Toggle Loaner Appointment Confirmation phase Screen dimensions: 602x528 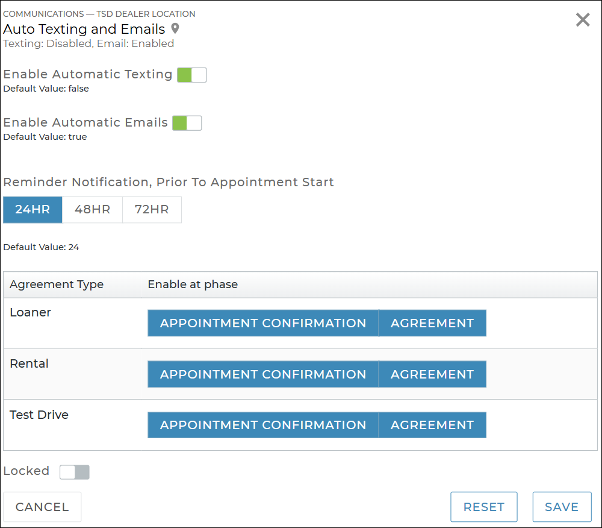pos(262,323)
